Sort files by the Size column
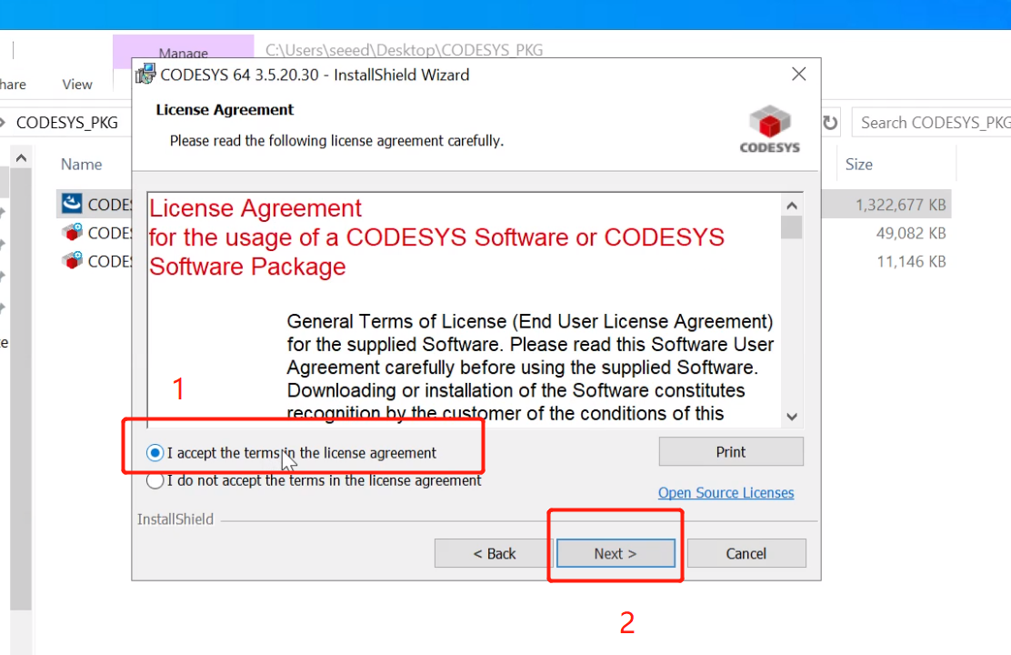 click(x=859, y=165)
